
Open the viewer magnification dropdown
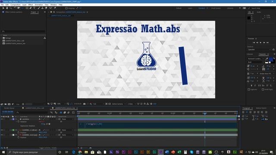click(61, 104)
